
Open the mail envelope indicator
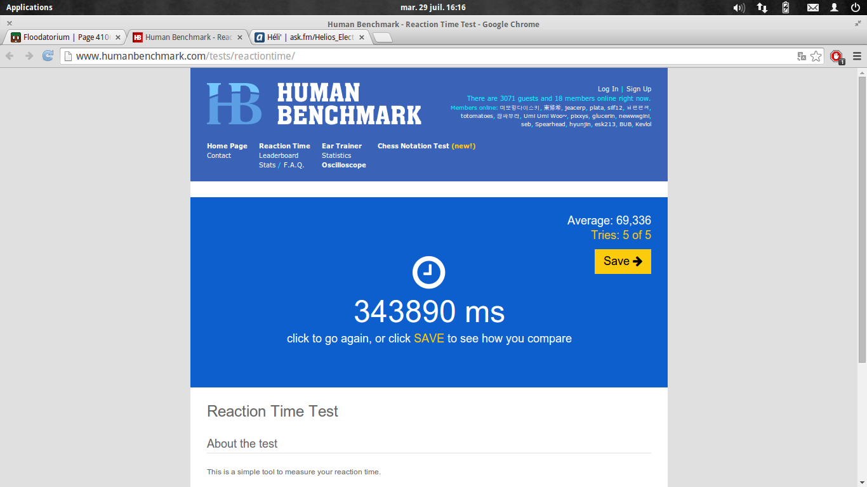(812, 8)
